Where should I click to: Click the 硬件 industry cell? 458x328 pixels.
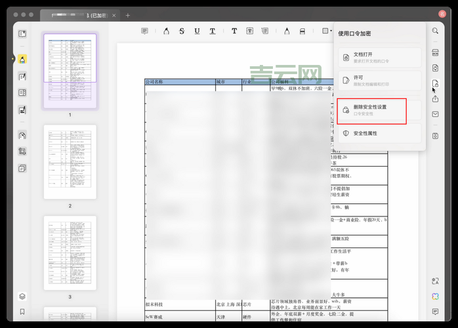[256, 317]
